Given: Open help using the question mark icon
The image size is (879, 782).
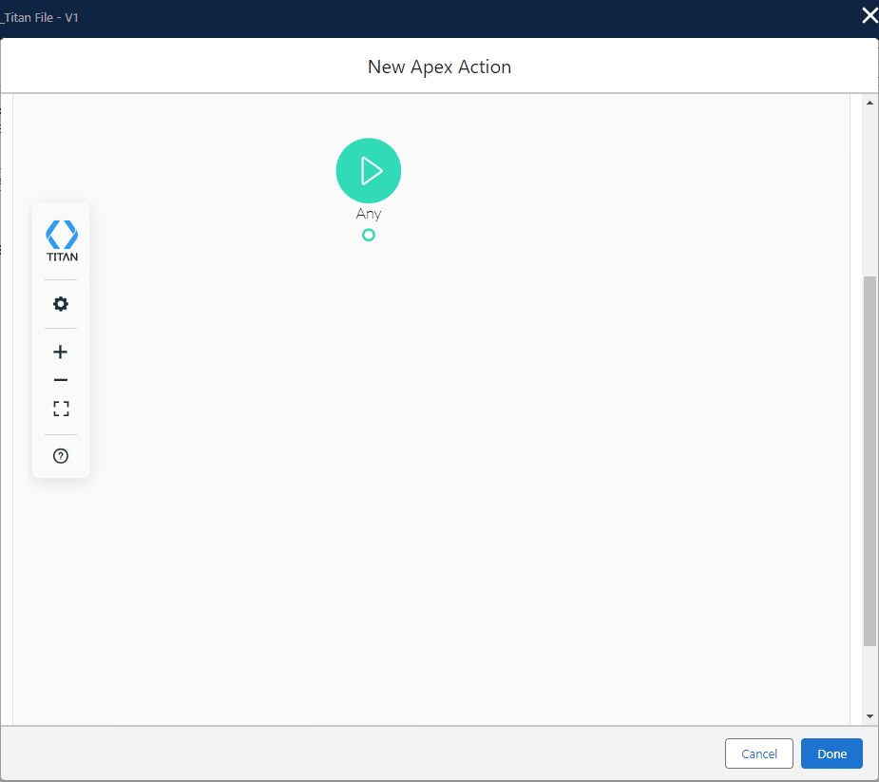Looking at the screenshot, I should coord(60,455).
